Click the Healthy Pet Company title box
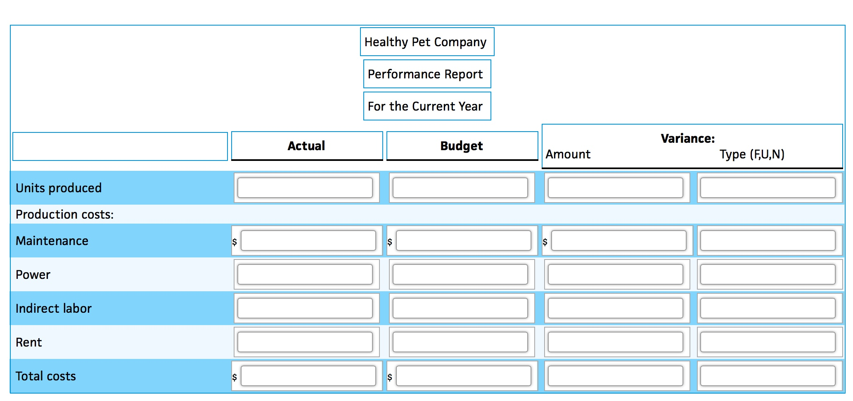This screenshot has width=853, height=401. [427, 42]
